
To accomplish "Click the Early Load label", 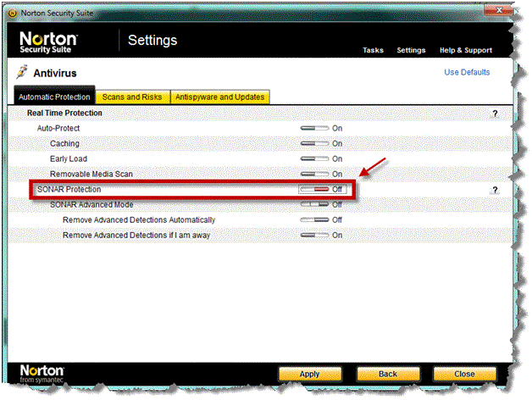I will click(x=69, y=159).
